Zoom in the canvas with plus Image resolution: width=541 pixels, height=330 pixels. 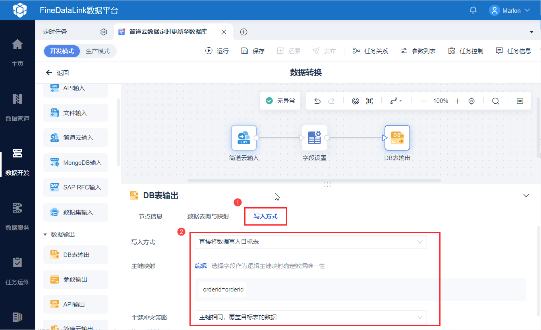tap(458, 101)
